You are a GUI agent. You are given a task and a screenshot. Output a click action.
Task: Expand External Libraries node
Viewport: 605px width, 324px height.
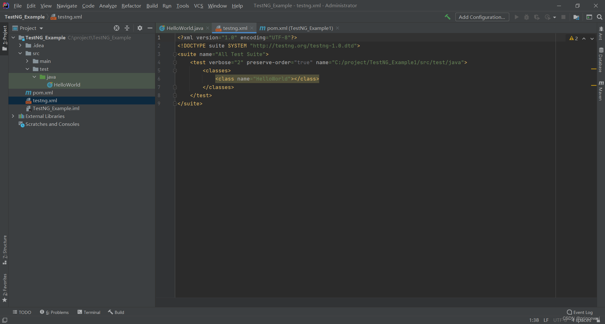pyautogui.click(x=13, y=116)
